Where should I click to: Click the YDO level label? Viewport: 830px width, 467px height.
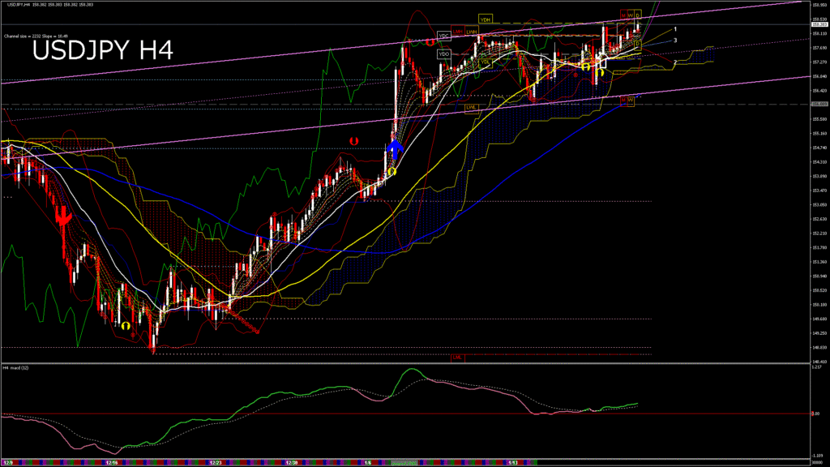click(x=443, y=54)
